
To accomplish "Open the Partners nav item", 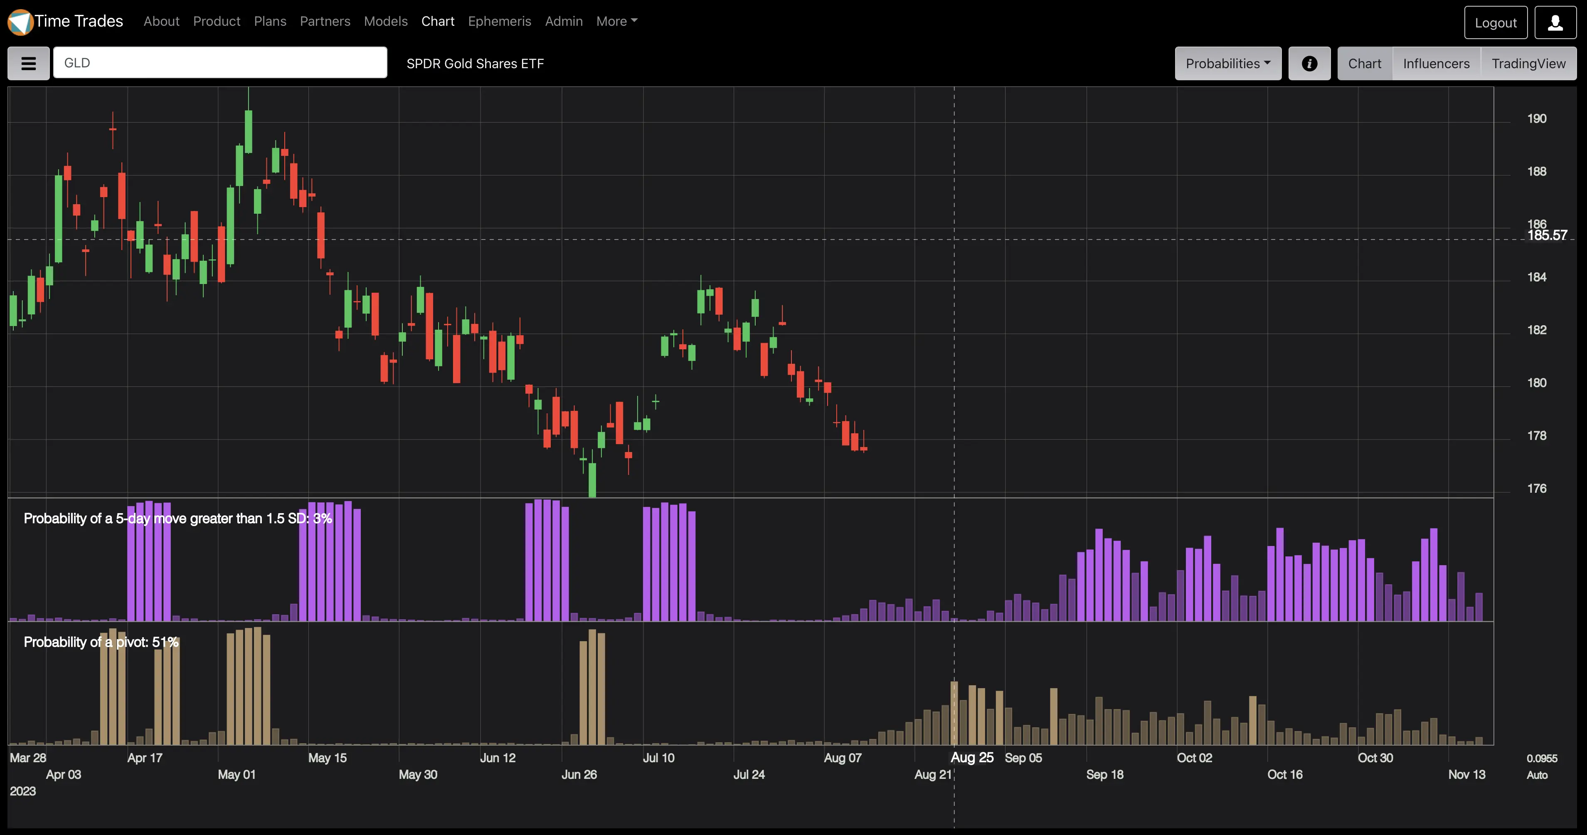I will (325, 21).
